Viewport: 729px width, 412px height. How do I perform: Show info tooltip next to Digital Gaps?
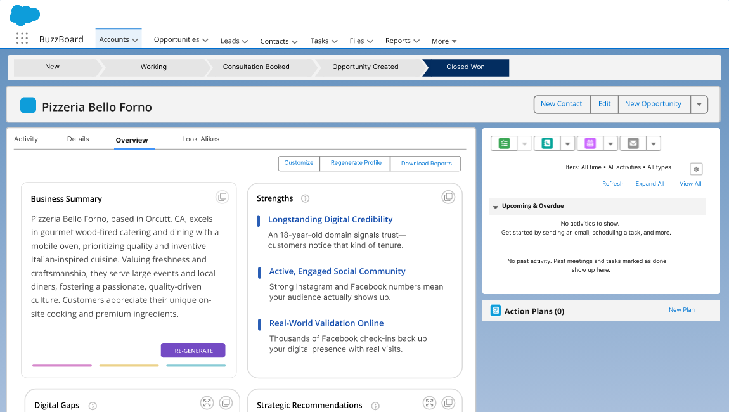(93, 406)
